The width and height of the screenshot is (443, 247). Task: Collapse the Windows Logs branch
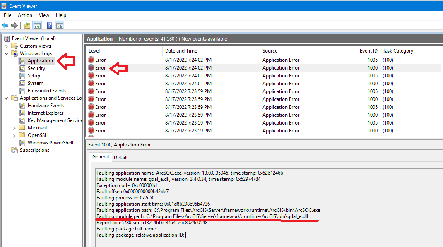click(x=7, y=53)
